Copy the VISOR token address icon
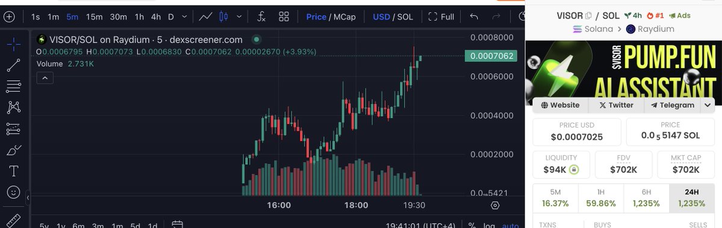The width and height of the screenshot is (722, 228). [588, 16]
